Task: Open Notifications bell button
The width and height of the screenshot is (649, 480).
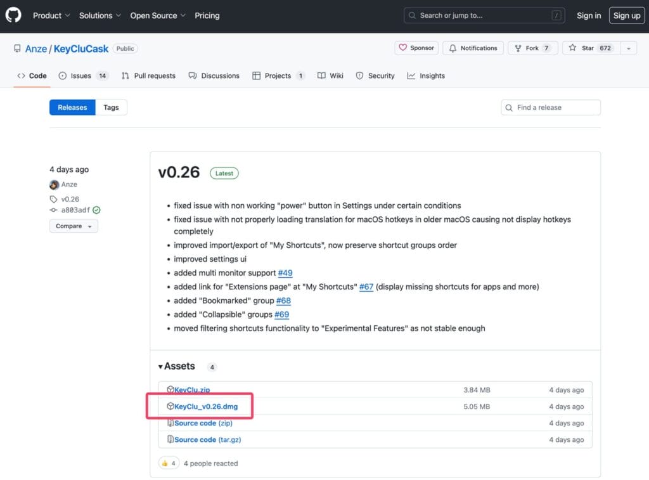Action: click(x=473, y=48)
